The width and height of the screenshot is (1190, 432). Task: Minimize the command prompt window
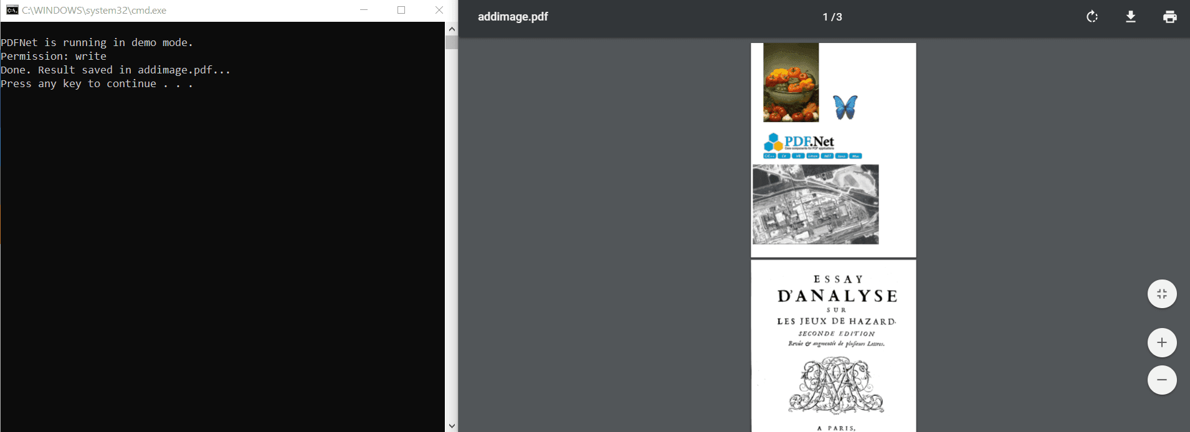click(x=364, y=10)
